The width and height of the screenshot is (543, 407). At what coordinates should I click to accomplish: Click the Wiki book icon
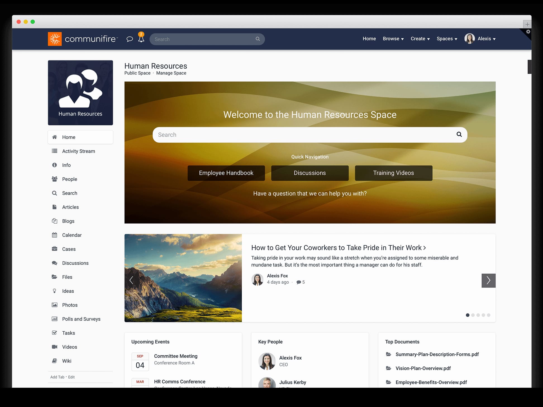point(54,361)
